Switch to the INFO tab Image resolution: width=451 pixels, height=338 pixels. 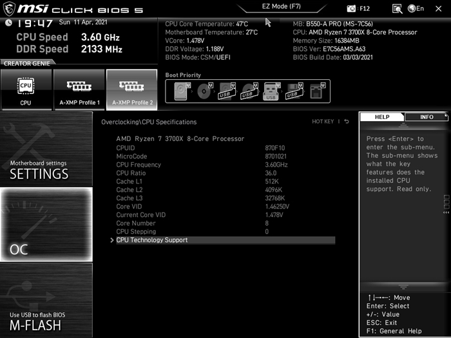[427, 117]
